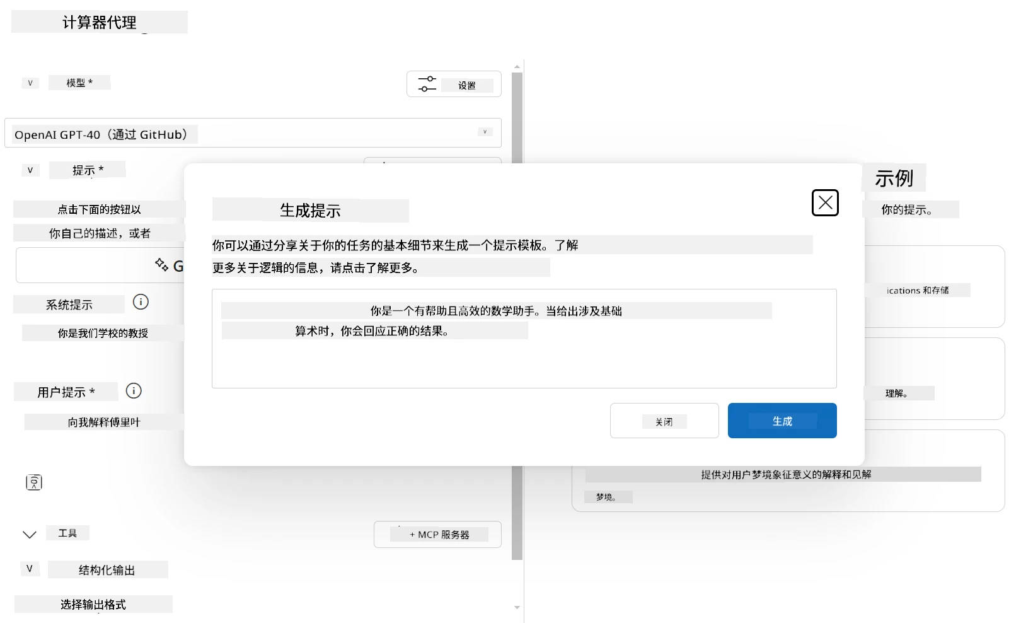Click scrollbar up arrow in left panel

(517, 66)
